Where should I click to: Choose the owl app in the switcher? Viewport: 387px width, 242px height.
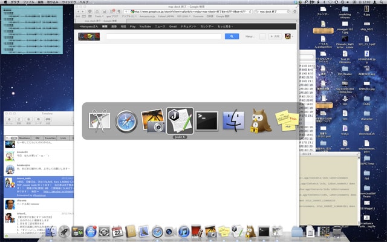coord(260,121)
